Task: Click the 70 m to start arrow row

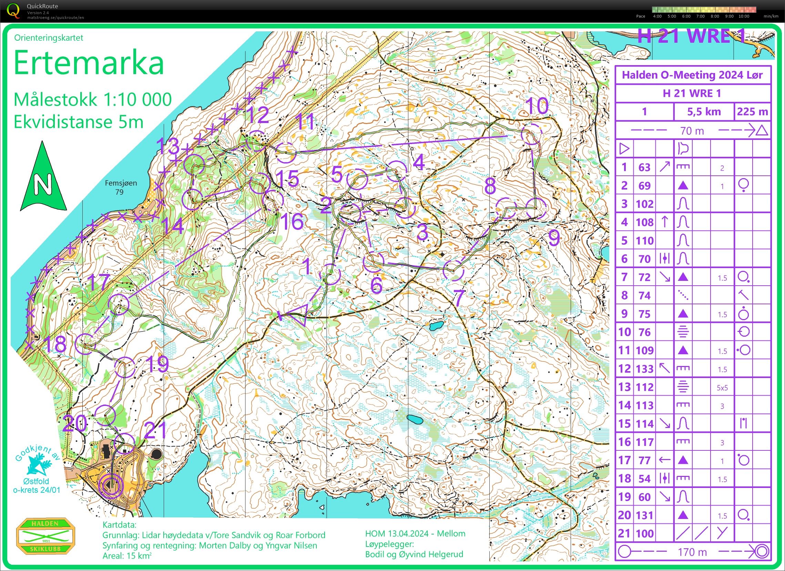Action: click(693, 131)
